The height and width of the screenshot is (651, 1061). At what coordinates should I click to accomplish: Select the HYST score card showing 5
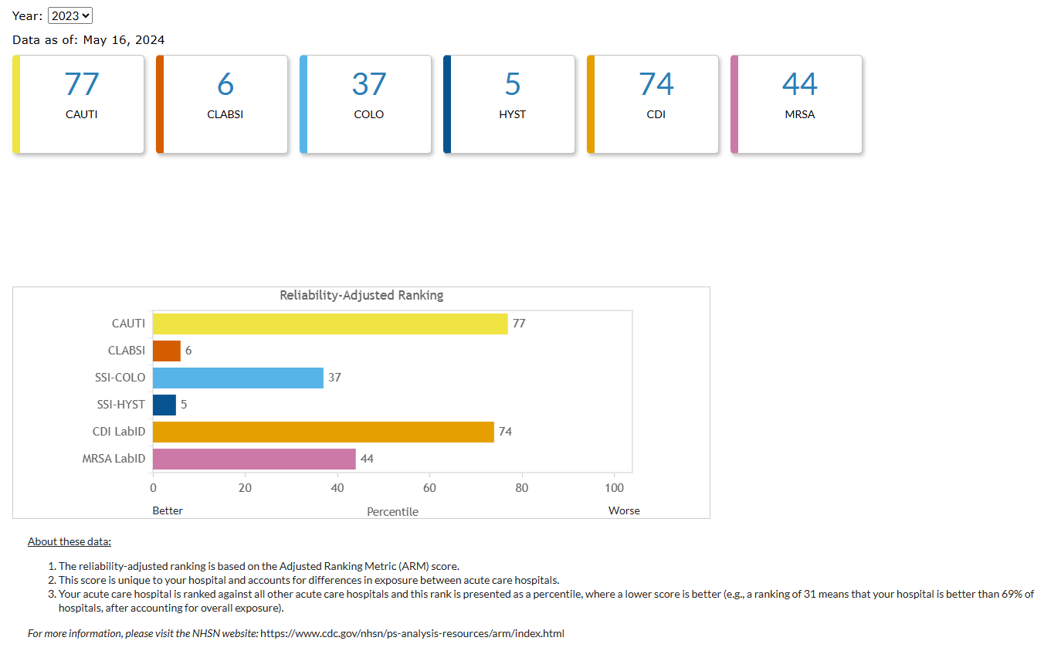point(512,104)
